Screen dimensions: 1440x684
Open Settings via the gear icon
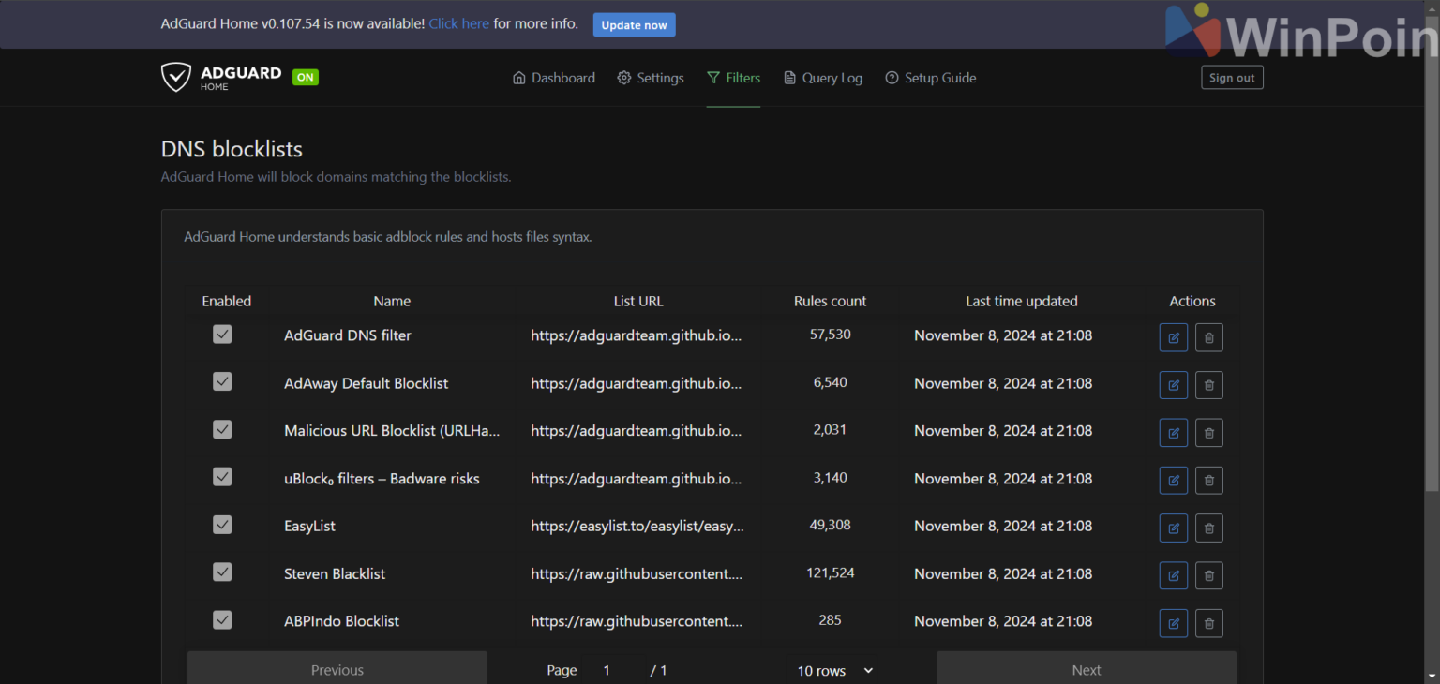(x=623, y=78)
